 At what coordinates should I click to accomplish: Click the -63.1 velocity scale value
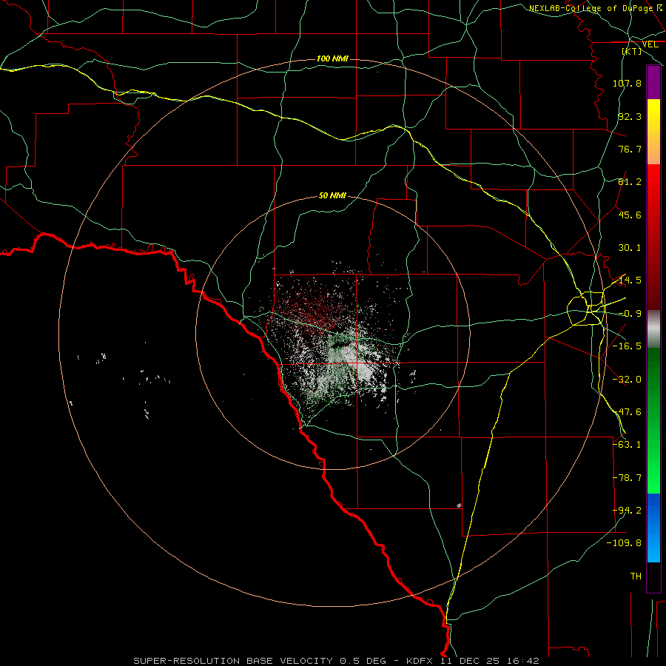pyautogui.click(x=627, y=445)
